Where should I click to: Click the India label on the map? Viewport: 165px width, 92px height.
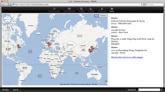(75, 56)
